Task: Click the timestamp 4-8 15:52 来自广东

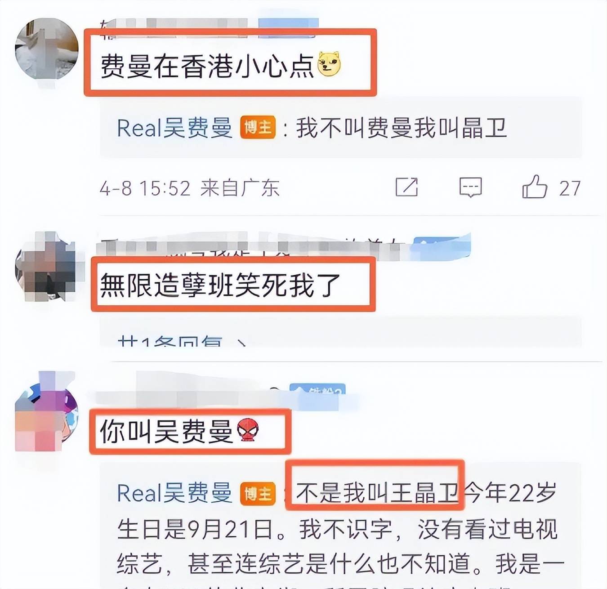Action: coord(190,188)
